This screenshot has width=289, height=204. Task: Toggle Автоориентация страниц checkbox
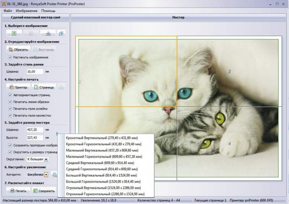coord(10,95)
